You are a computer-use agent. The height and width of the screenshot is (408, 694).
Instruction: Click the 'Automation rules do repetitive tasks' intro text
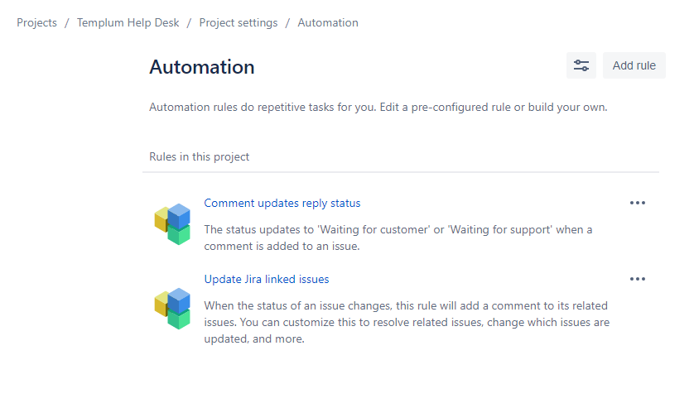coord(378,108)
